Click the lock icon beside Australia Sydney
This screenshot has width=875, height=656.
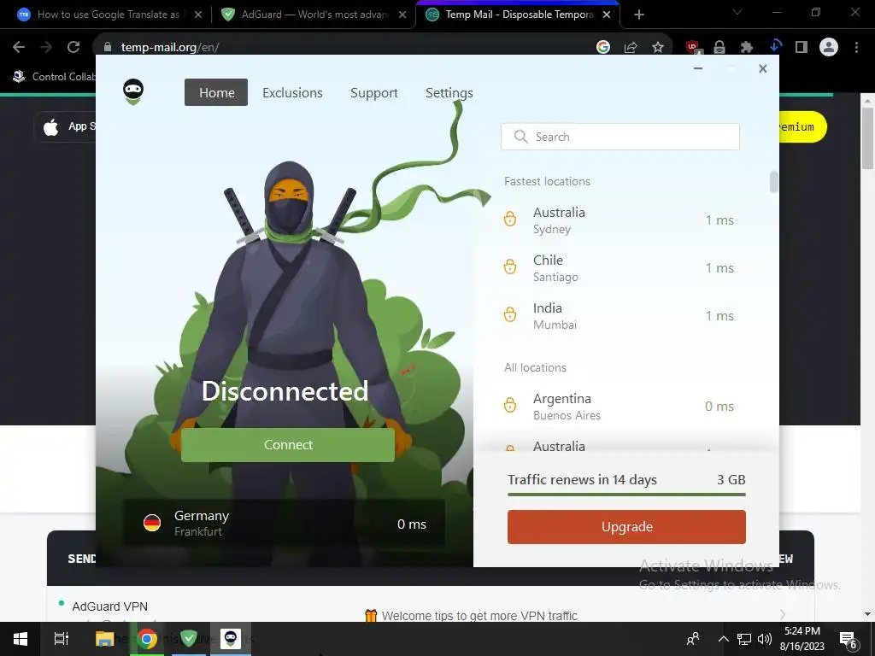point(510,220)
